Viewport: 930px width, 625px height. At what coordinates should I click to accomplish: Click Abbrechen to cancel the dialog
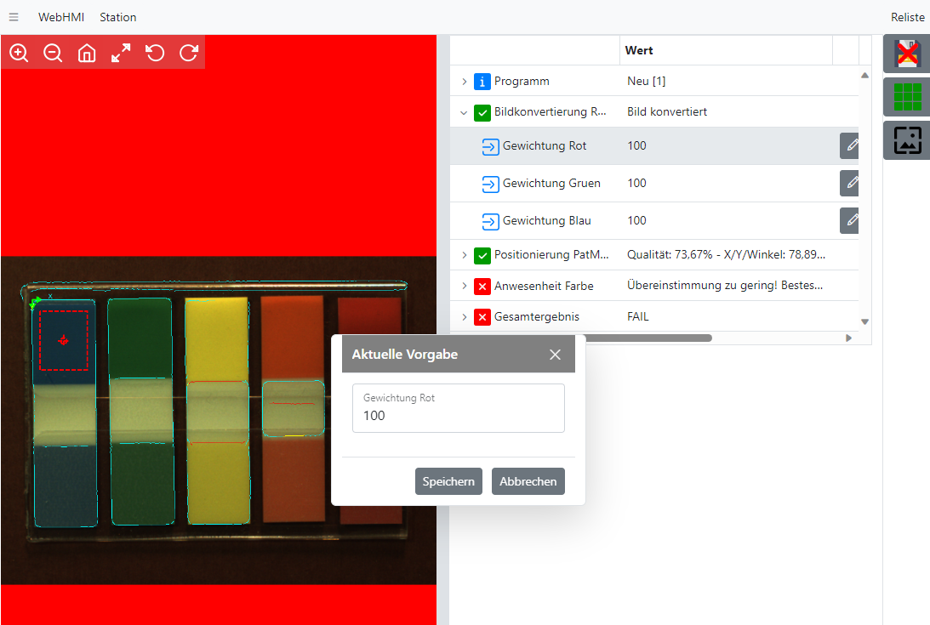pos(528,481)
